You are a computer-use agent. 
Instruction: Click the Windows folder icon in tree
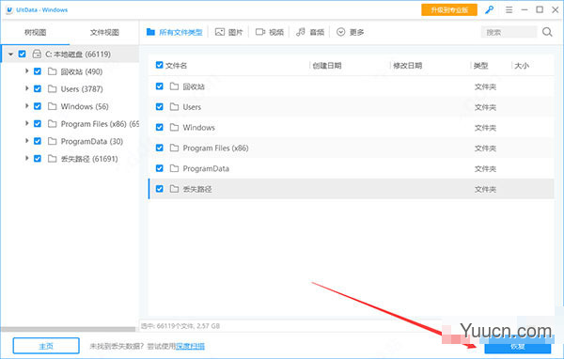point(52,106)
